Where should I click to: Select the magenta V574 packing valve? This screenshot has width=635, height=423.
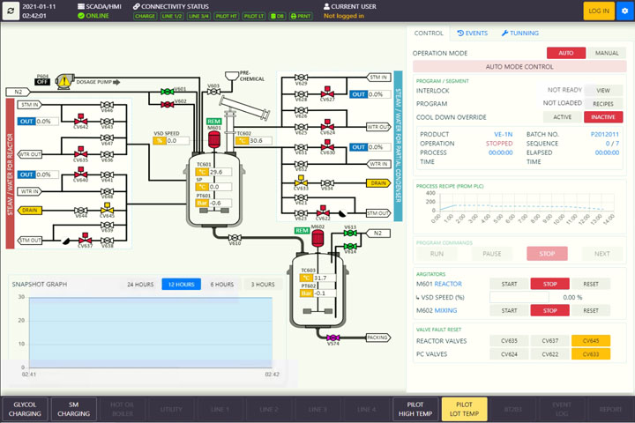(332, 338)
